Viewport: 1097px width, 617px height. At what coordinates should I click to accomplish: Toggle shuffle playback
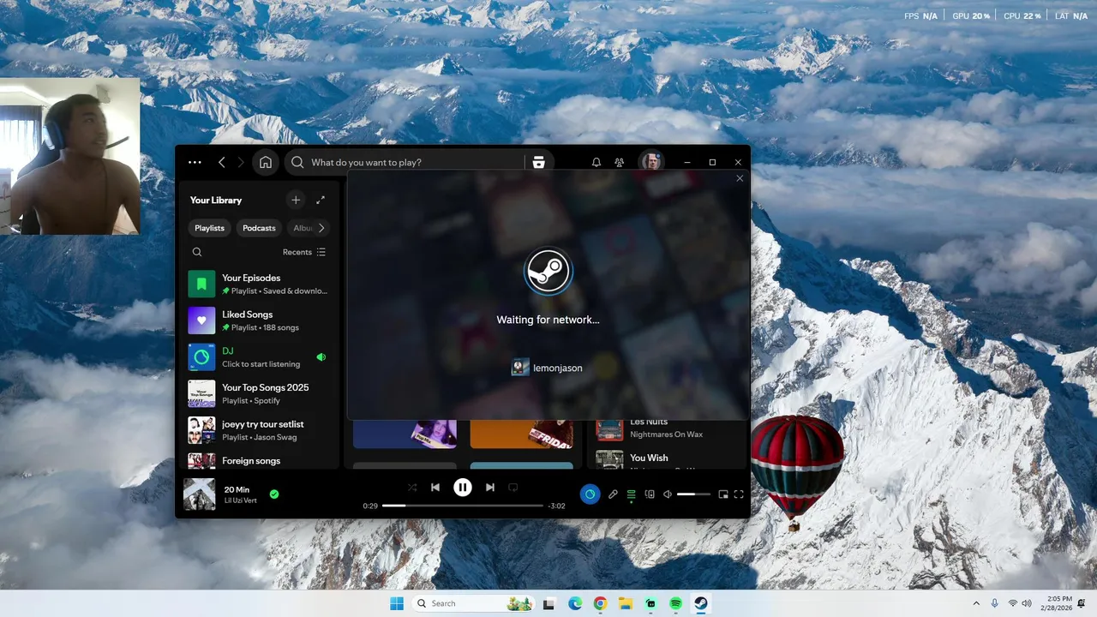(x=412, y=487)
